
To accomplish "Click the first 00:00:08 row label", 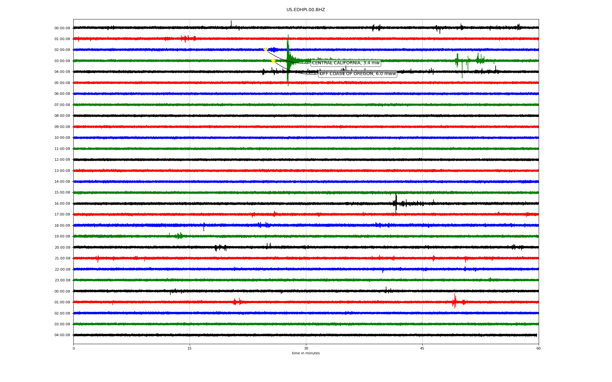I will click(62, 28).
